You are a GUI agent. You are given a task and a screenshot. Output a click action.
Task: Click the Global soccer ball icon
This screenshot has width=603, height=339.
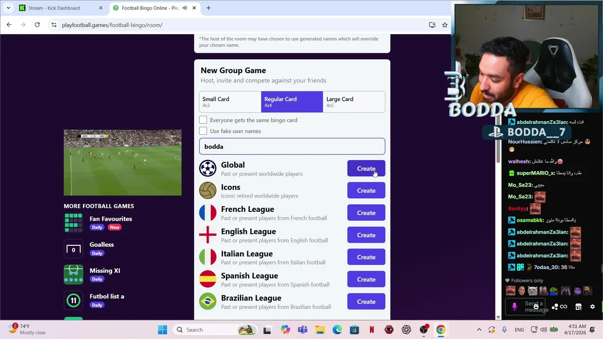208,169
